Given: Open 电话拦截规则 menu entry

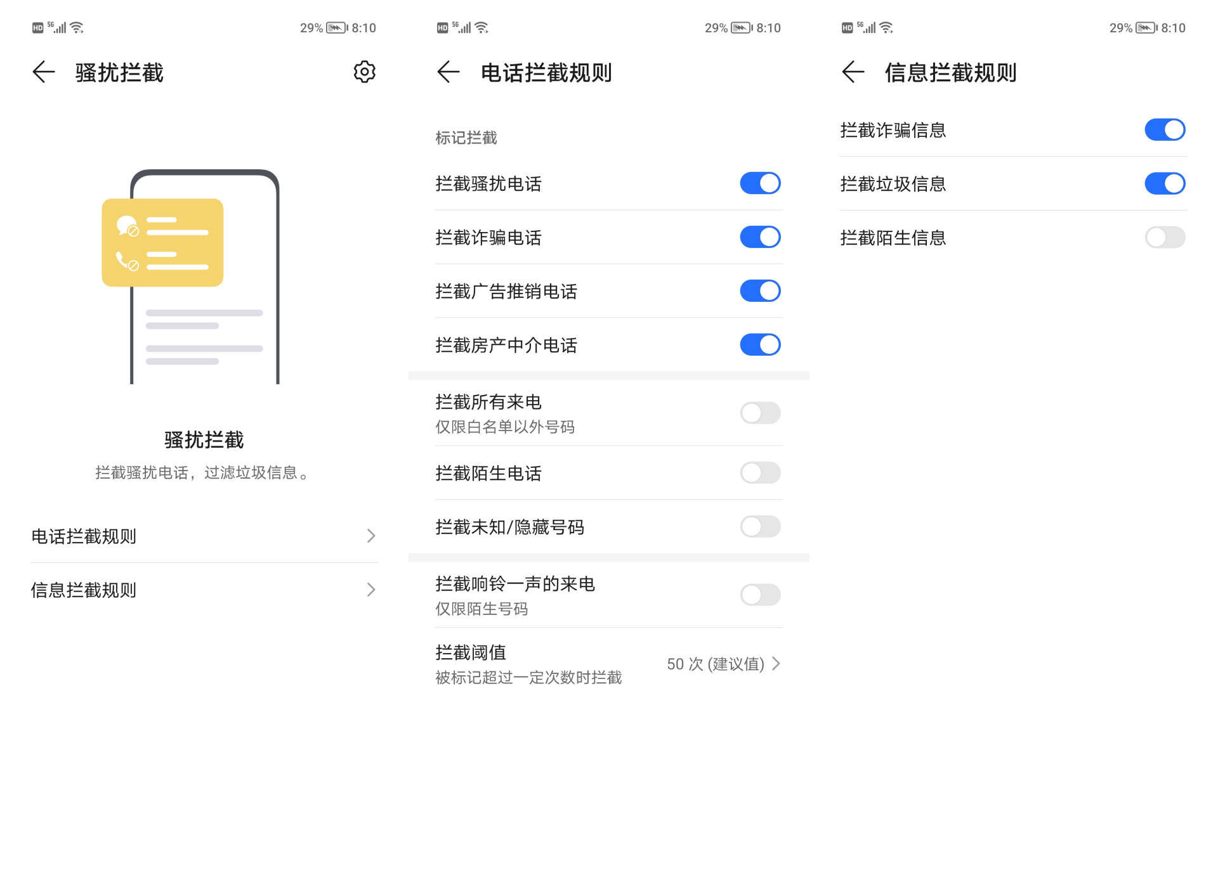Looking at the screenshot, I should click(x=84, y=536).
